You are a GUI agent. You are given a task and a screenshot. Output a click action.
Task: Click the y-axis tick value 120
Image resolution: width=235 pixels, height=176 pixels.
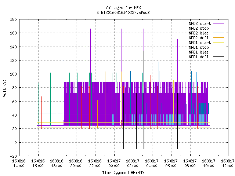[13, 60]
